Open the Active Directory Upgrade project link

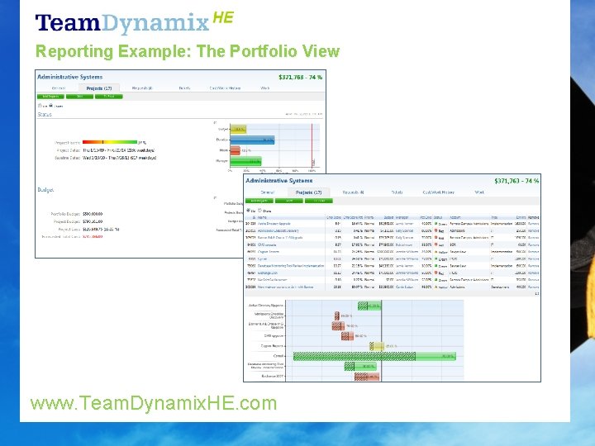274,224
